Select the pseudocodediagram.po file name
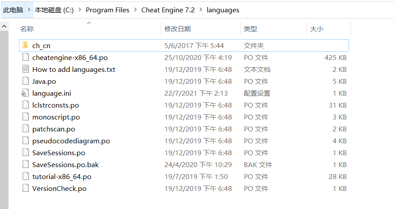 tap(71, 141)
